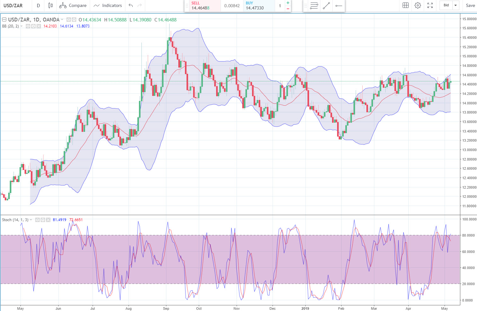Screen dimensions: 477x311
Task: Open the candlestick chart style selector
Action: pyautogui.click(x=50, y=5)
